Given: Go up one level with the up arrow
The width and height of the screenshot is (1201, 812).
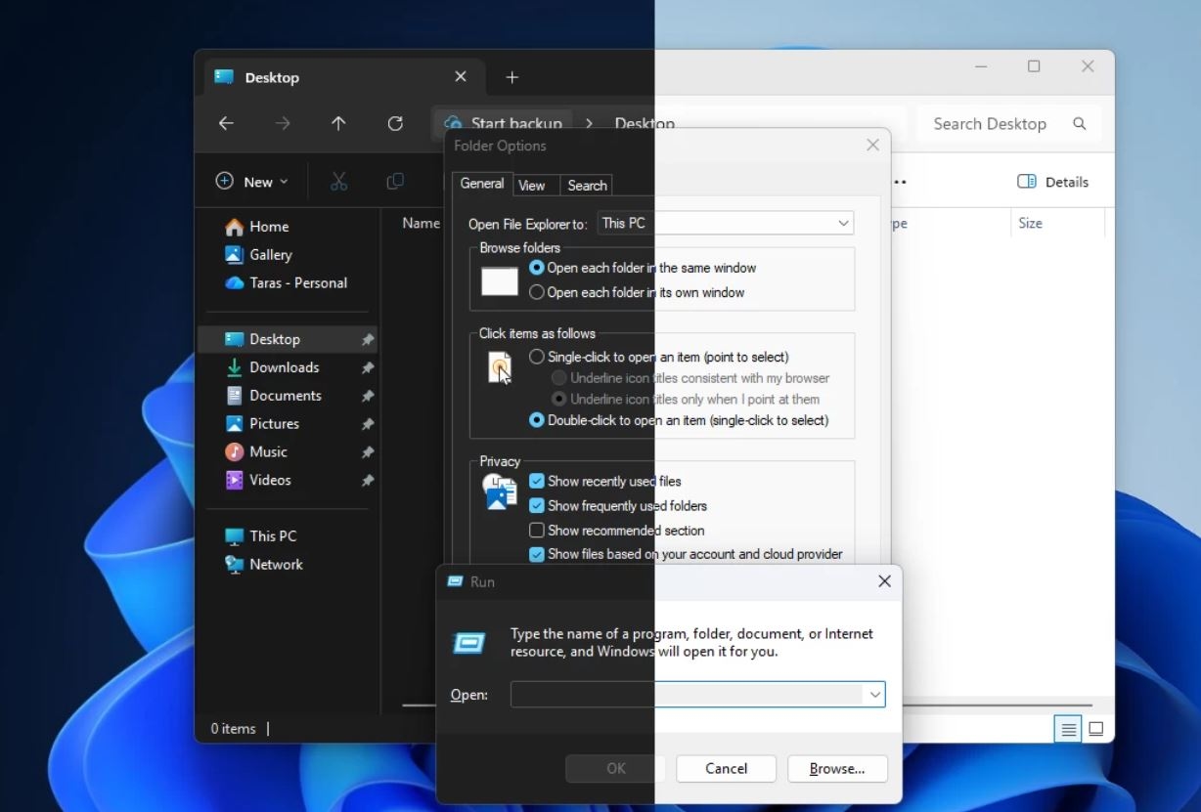Looking at the screenshot, I should click(x=338, y=123).
